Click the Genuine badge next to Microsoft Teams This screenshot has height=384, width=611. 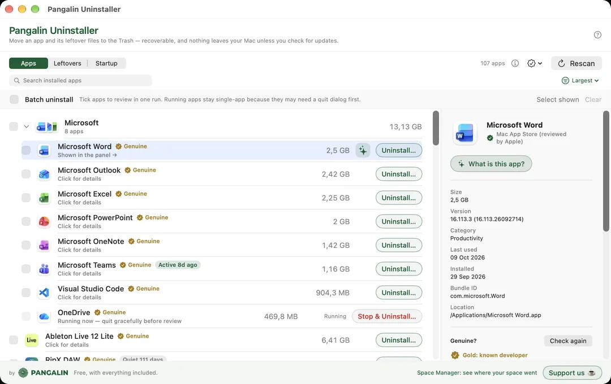pyautogui.click(x=136, y=265)
